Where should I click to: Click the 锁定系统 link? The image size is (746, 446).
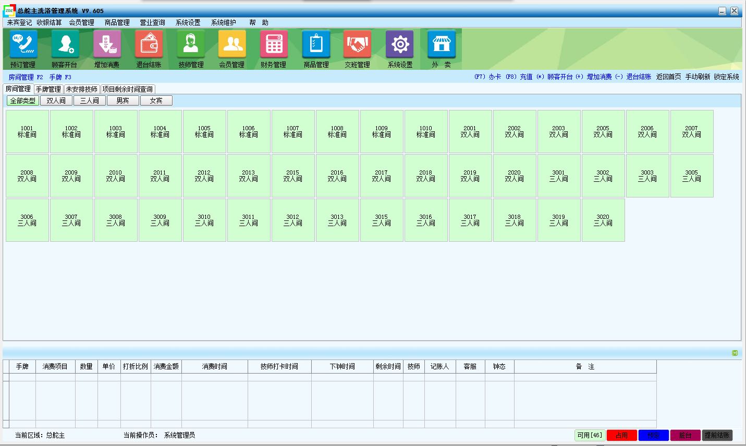726,77
